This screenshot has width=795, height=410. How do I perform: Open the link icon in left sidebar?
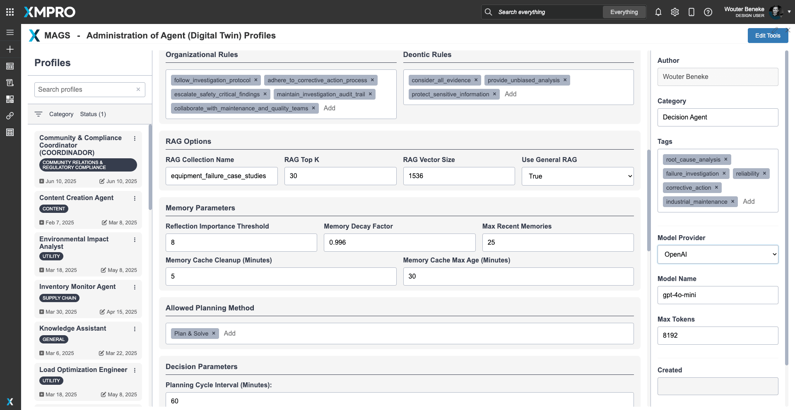[10, 116]
